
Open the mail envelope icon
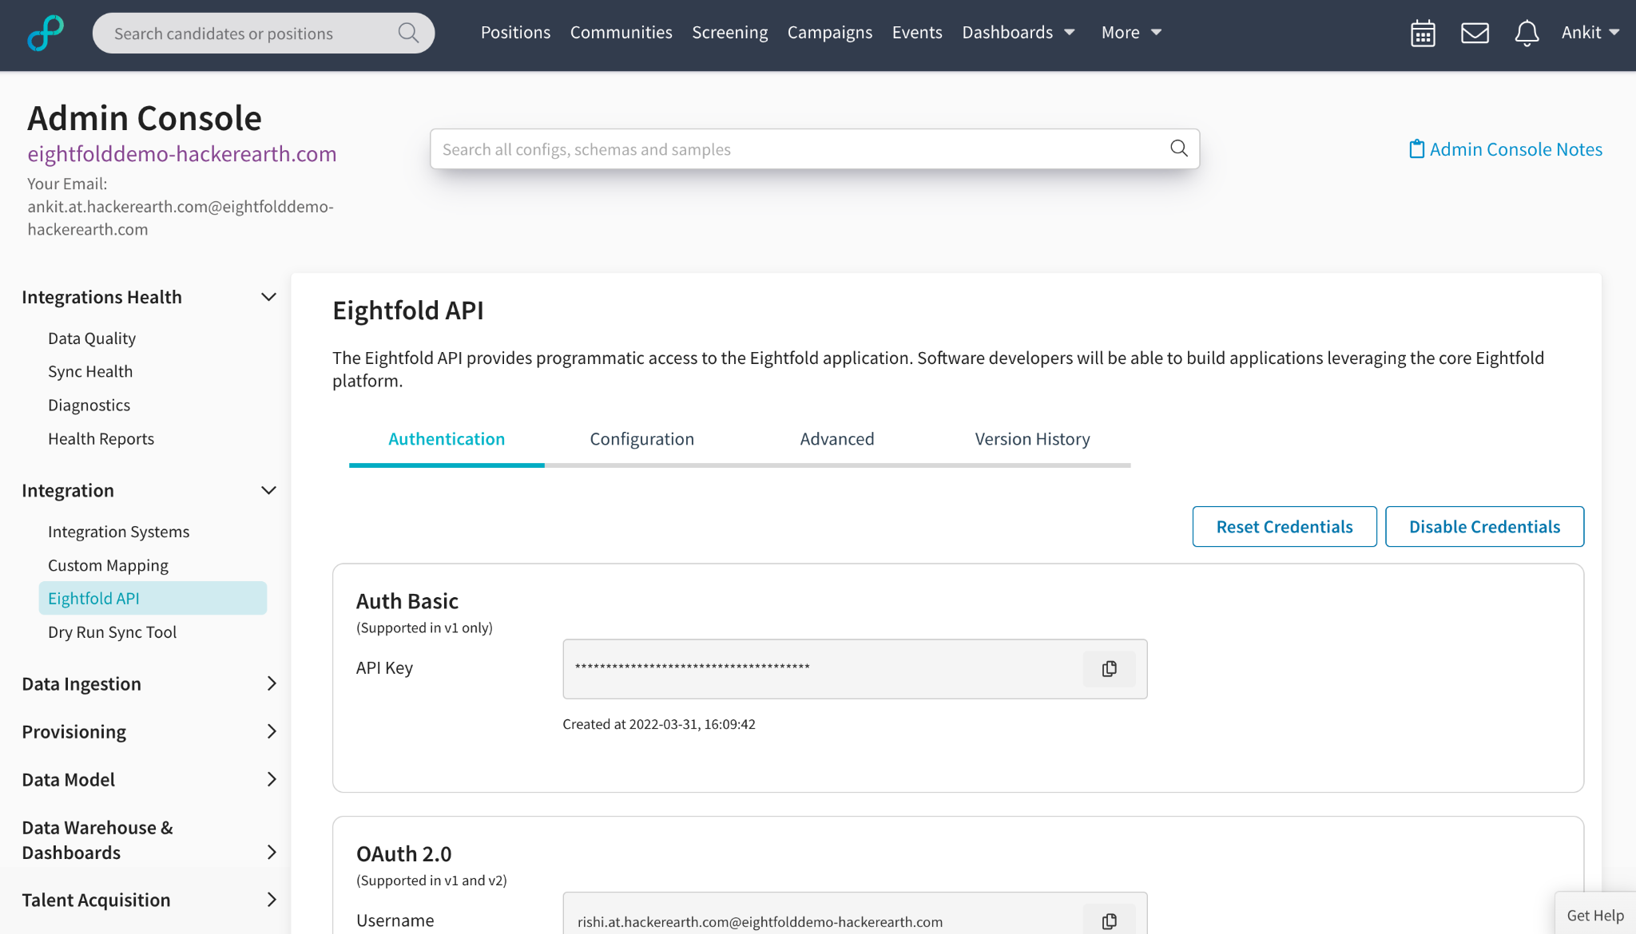tap(1475, 33)
